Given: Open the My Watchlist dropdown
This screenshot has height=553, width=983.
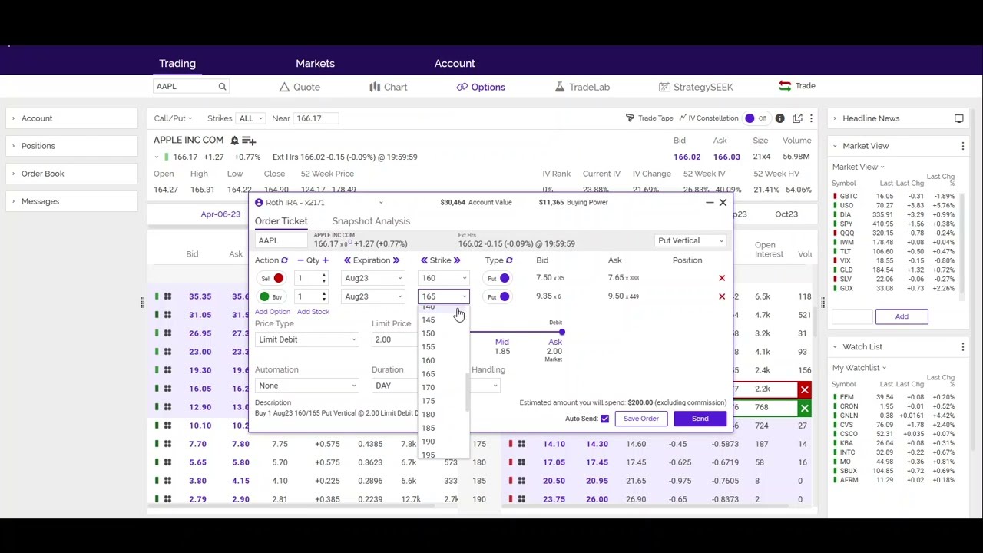Looking at the screenshot, I should 859,368.
